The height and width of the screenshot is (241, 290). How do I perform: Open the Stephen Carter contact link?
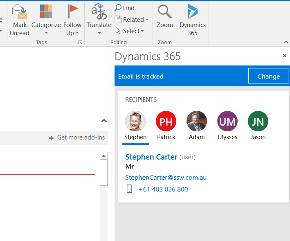[151, 157]
